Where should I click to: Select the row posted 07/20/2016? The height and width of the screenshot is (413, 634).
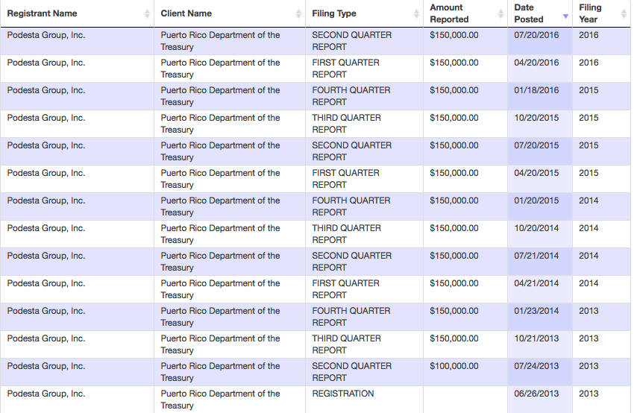(315, 41)
